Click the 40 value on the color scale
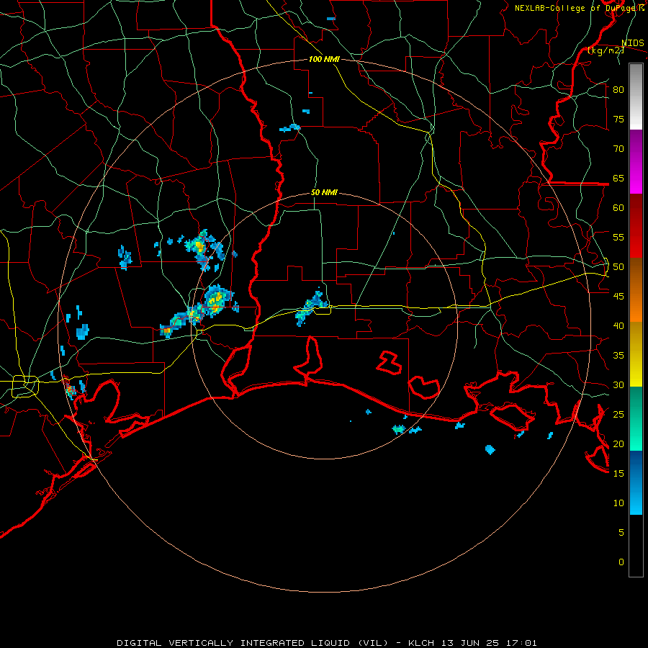 (618, 325)
